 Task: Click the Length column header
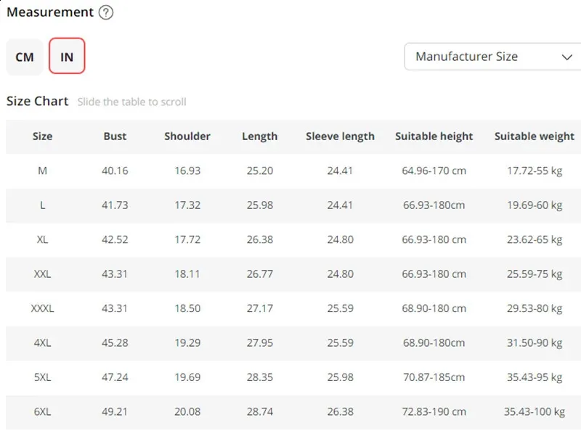point(260,136)
